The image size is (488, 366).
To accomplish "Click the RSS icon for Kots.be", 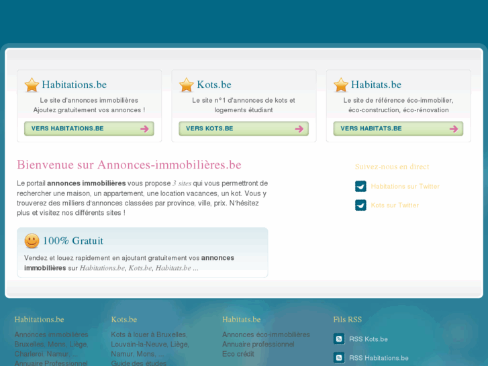I will [339, 339].
